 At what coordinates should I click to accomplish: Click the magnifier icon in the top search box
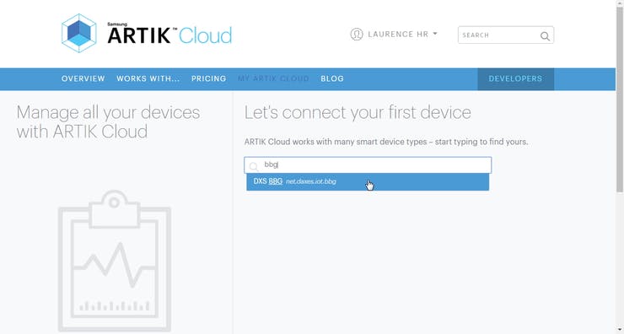click(x=545, y=36)
